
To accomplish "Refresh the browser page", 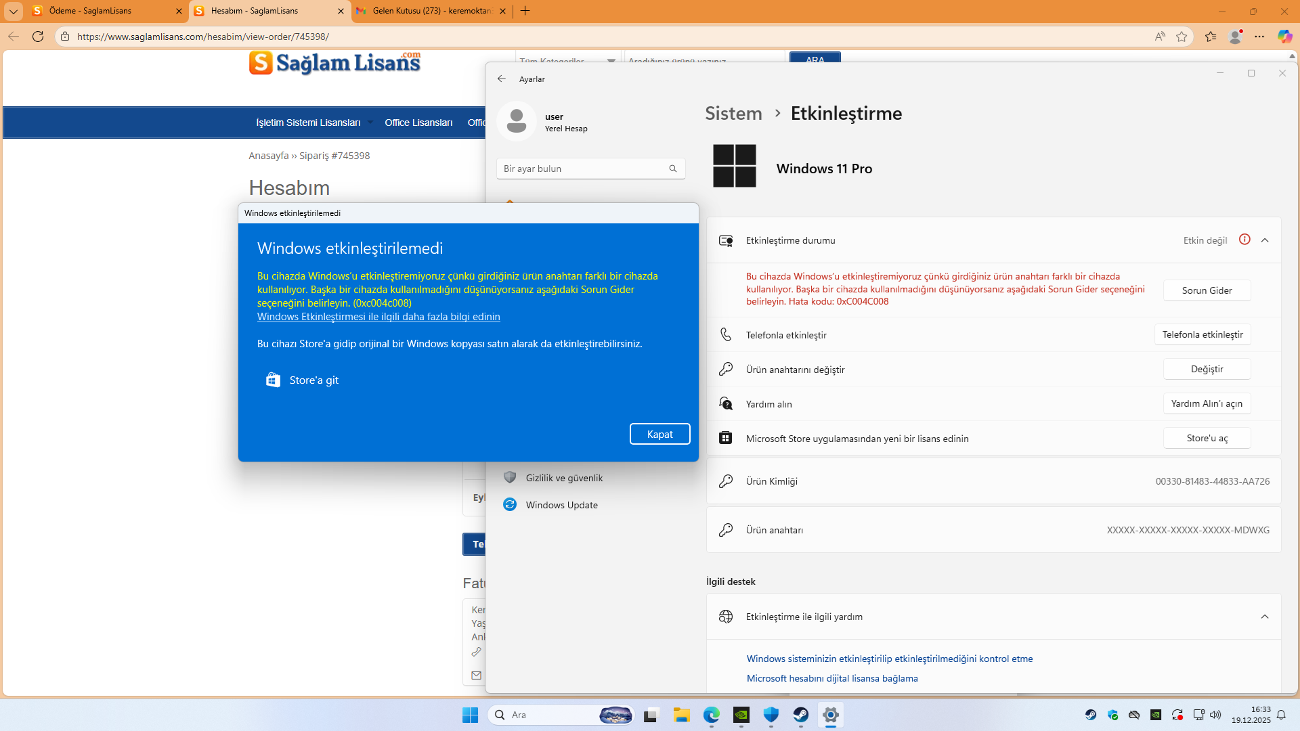I will coord(38,37).
